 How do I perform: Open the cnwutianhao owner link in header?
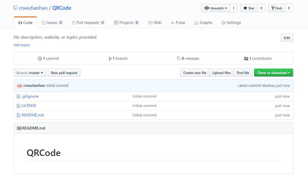click(33, 8)
